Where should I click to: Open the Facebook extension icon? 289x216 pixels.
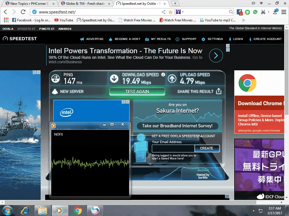(x=239, y=12)
